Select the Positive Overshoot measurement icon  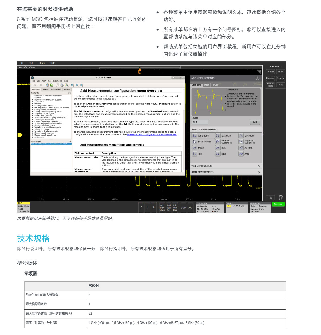[218, 142]
